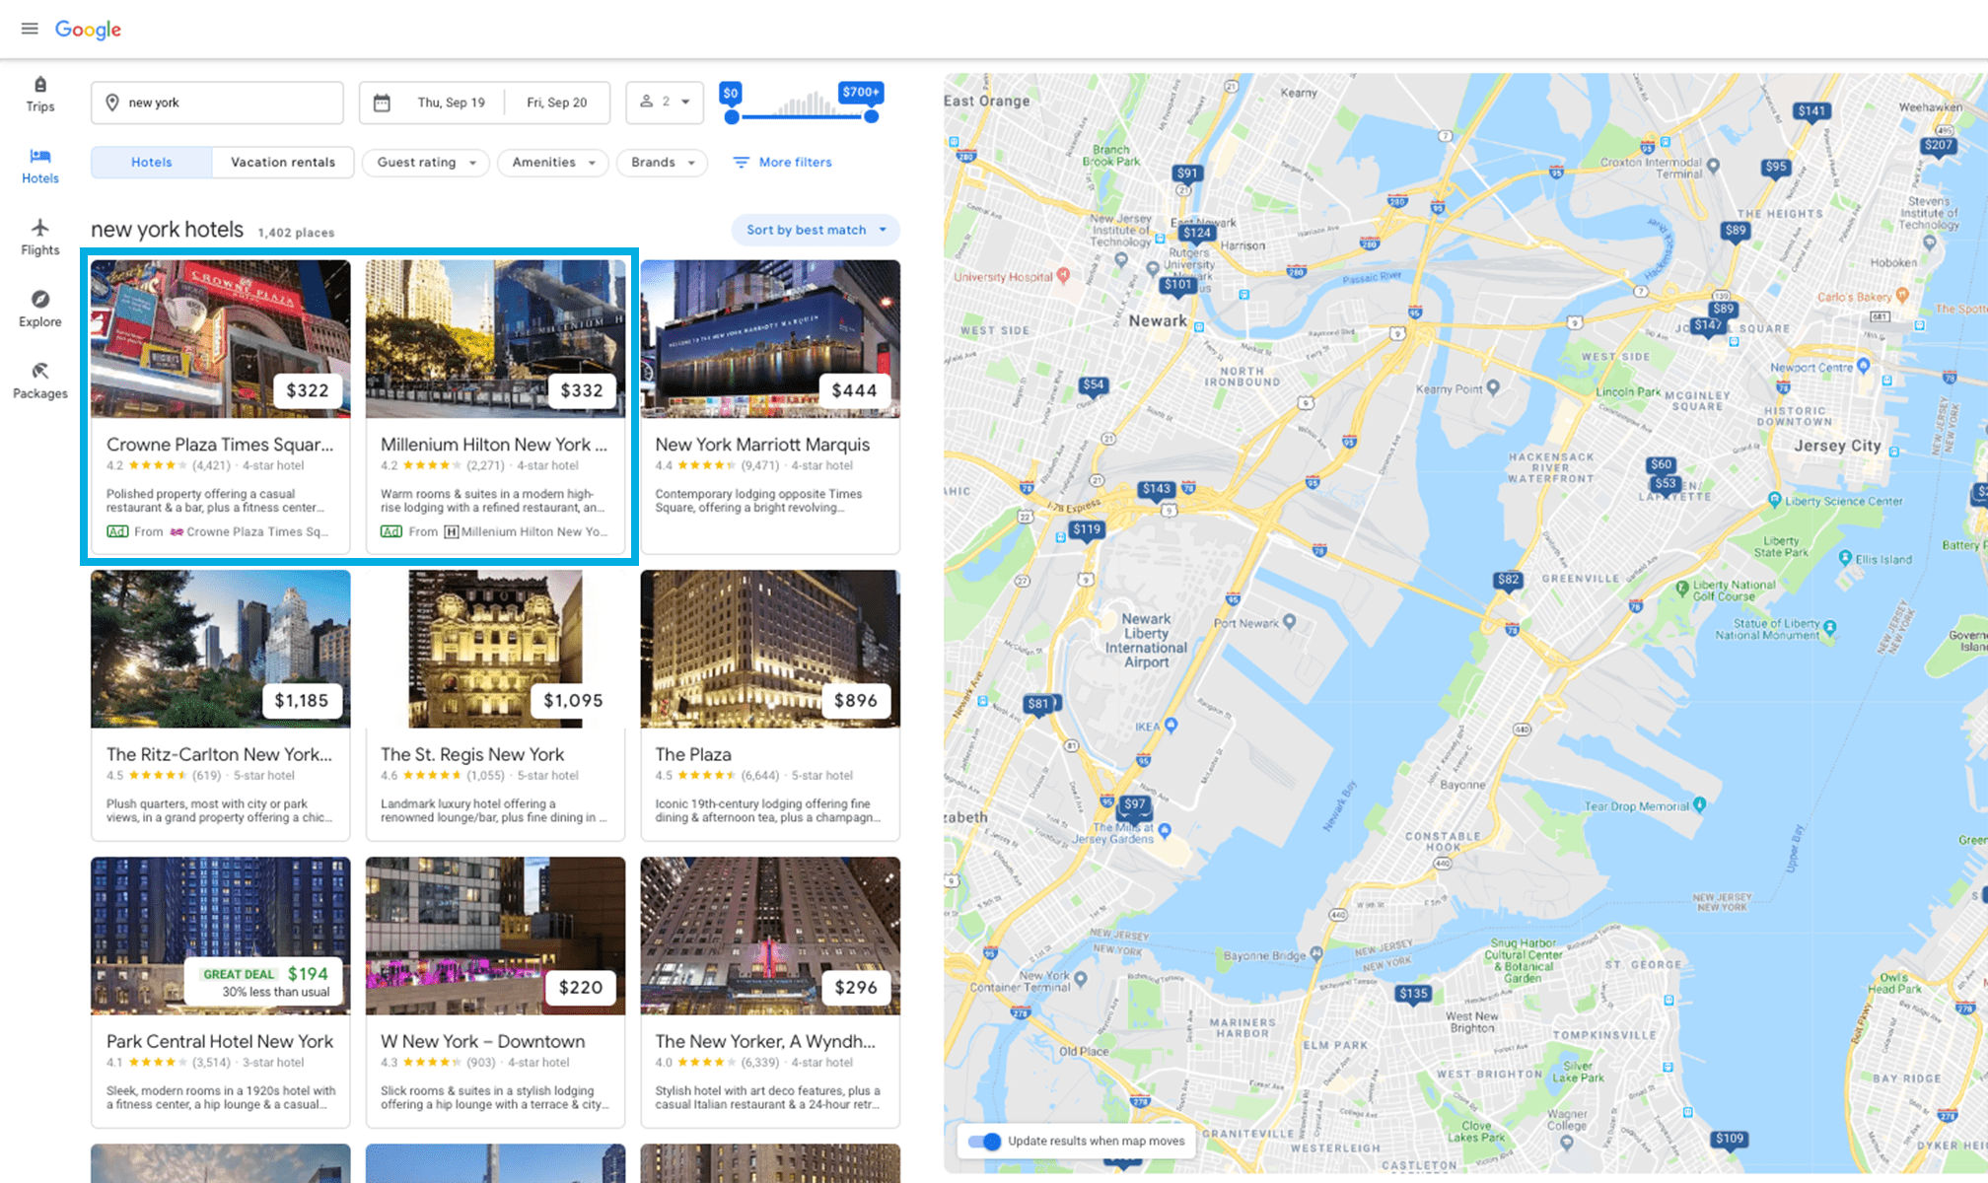
Task: Select the $82 map price marker
Action: (x=1508, y=580)
